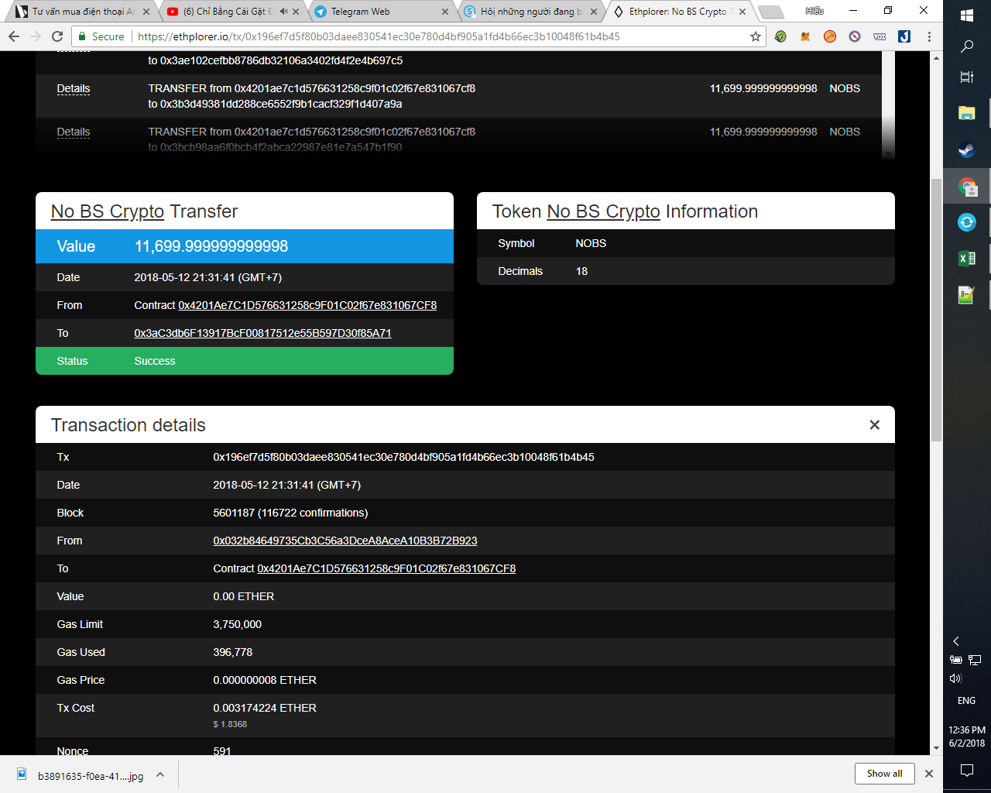The height and width of the screenshot is (793, 991).
Task: Open File Explorer from the taskbar
Action: click(967, 113)
